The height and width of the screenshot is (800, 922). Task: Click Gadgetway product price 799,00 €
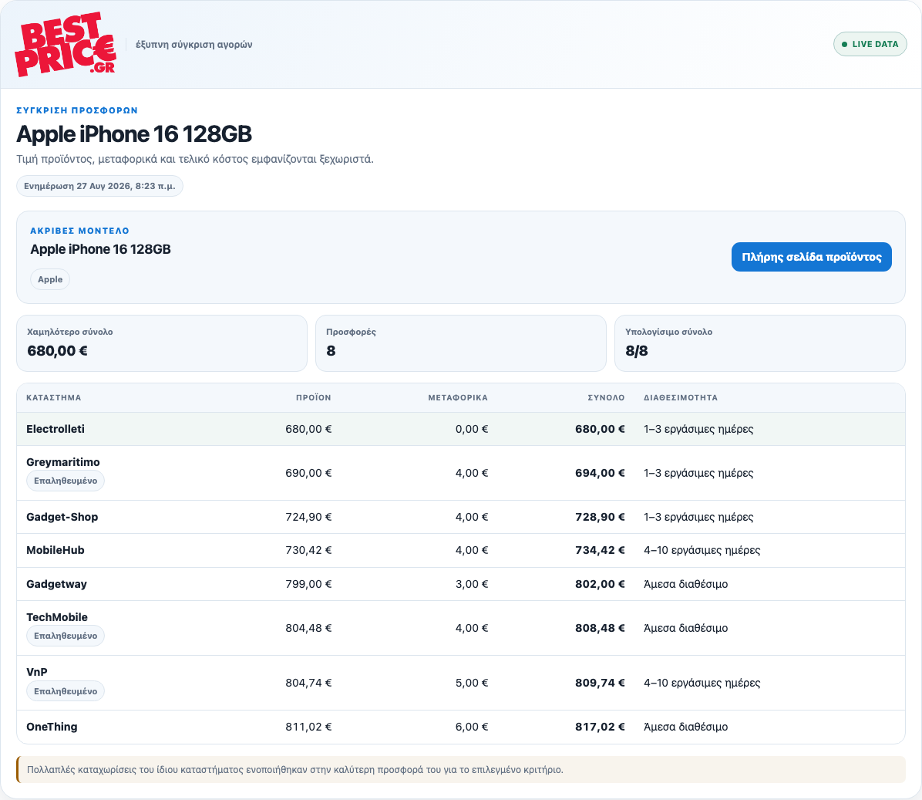click(308, 584)
